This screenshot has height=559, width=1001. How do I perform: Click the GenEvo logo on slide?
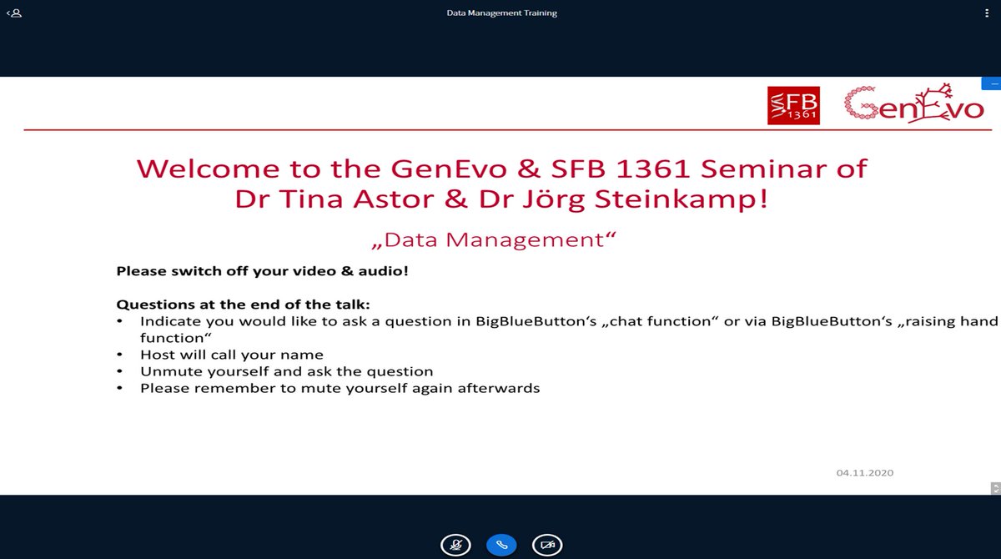click(x=914, y=104)
